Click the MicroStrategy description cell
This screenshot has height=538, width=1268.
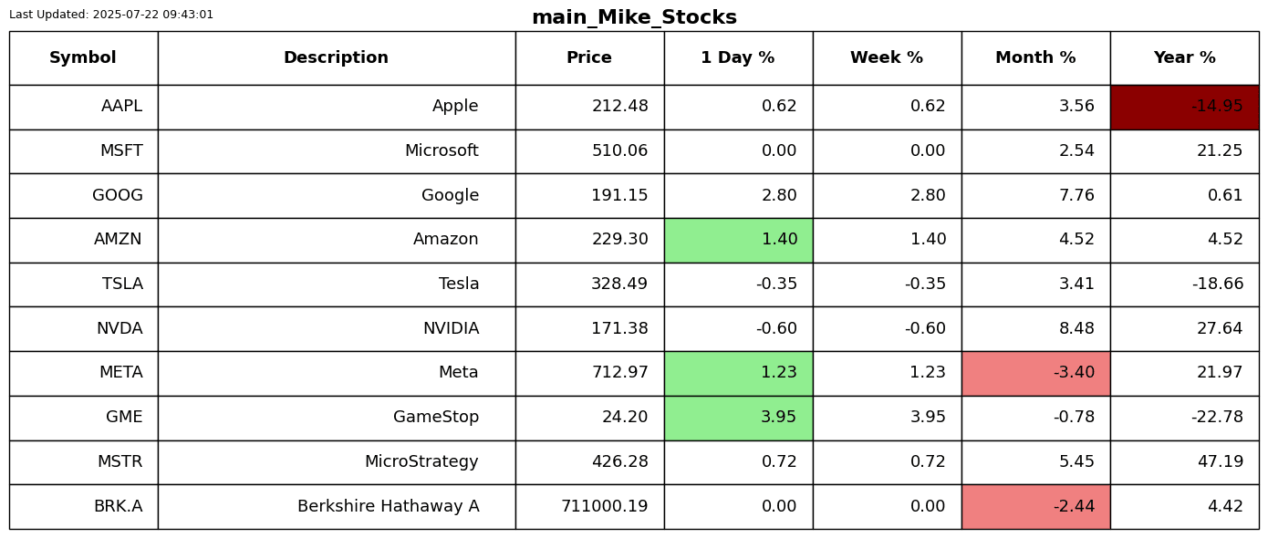(336, 462)
